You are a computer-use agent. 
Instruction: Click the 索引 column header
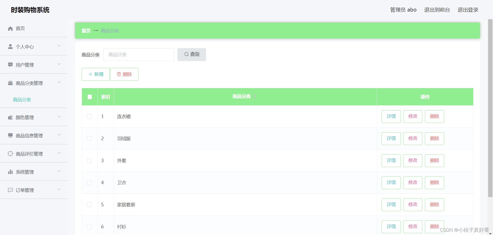coord(106,97)
